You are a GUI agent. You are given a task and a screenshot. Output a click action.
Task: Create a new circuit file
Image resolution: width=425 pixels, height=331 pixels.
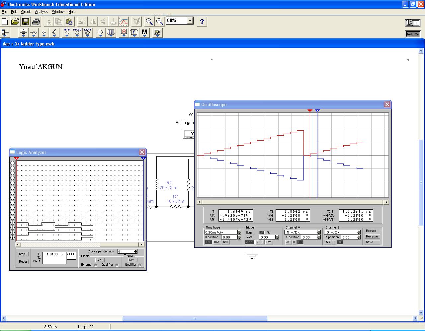tap(5, 22)
